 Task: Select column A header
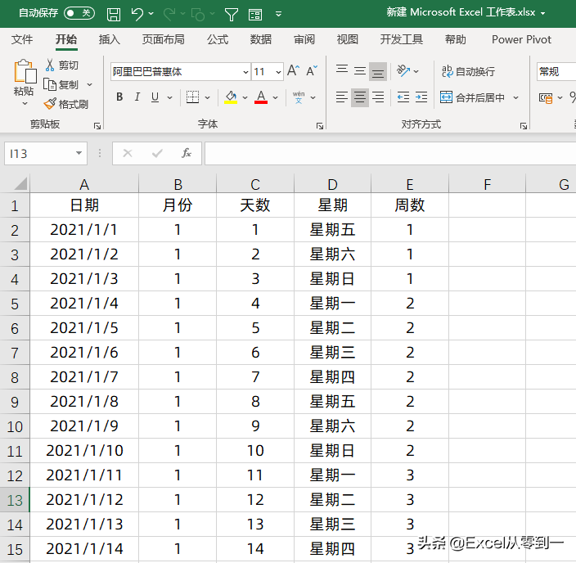84,184
